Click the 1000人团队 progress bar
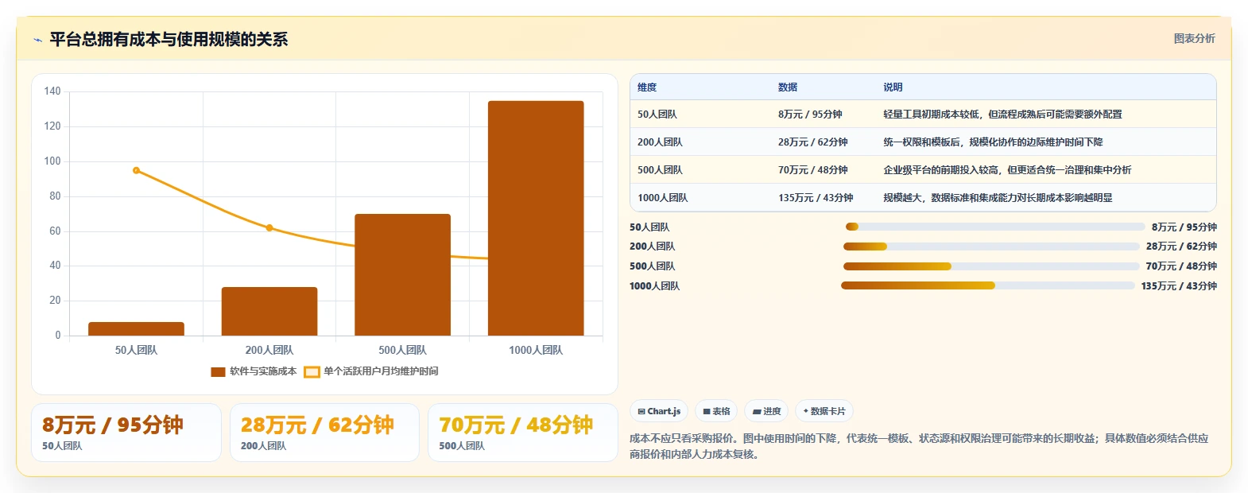Image resolution: width=1248 pixels, height=493 pixels. click(988, 285)
